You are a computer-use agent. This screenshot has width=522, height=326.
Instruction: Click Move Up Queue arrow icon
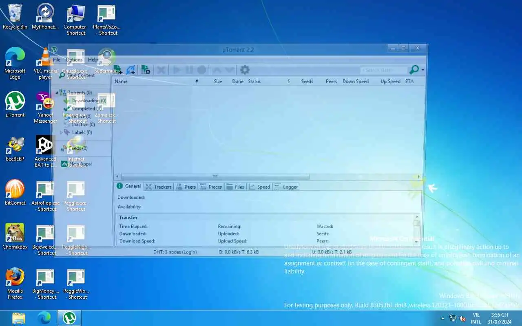pos(217,70)
